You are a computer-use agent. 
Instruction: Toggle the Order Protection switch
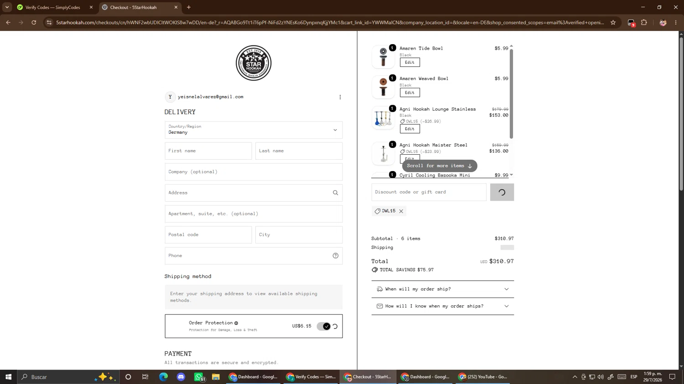tap(324, 326)
